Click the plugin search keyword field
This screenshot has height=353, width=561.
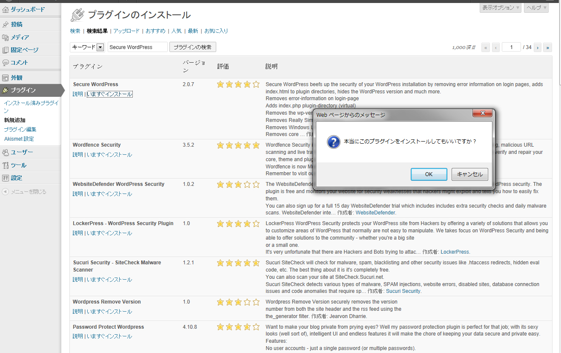click(137, 47)
